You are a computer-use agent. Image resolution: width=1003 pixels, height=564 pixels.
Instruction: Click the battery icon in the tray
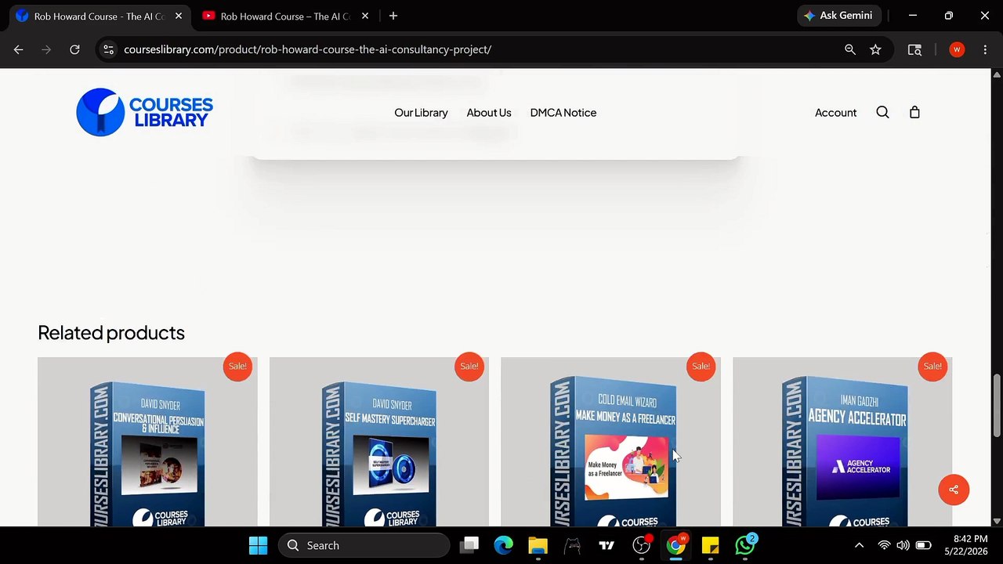pos(923,545)
